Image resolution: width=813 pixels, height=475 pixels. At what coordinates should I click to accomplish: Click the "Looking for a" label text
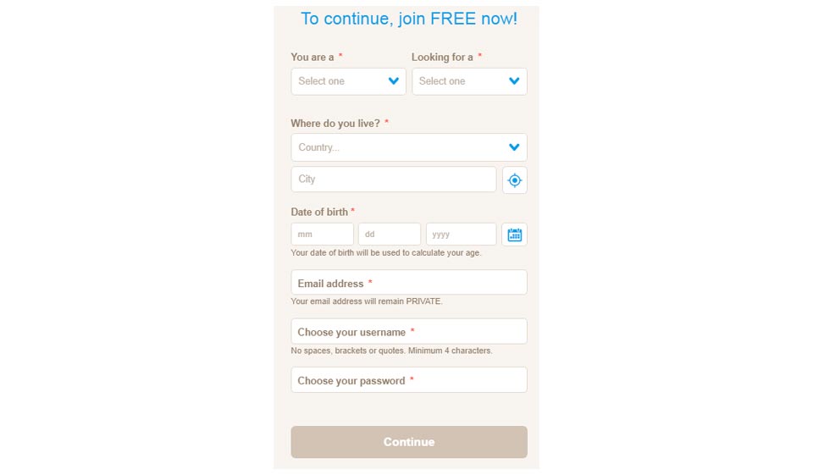(x=442, y=58)
